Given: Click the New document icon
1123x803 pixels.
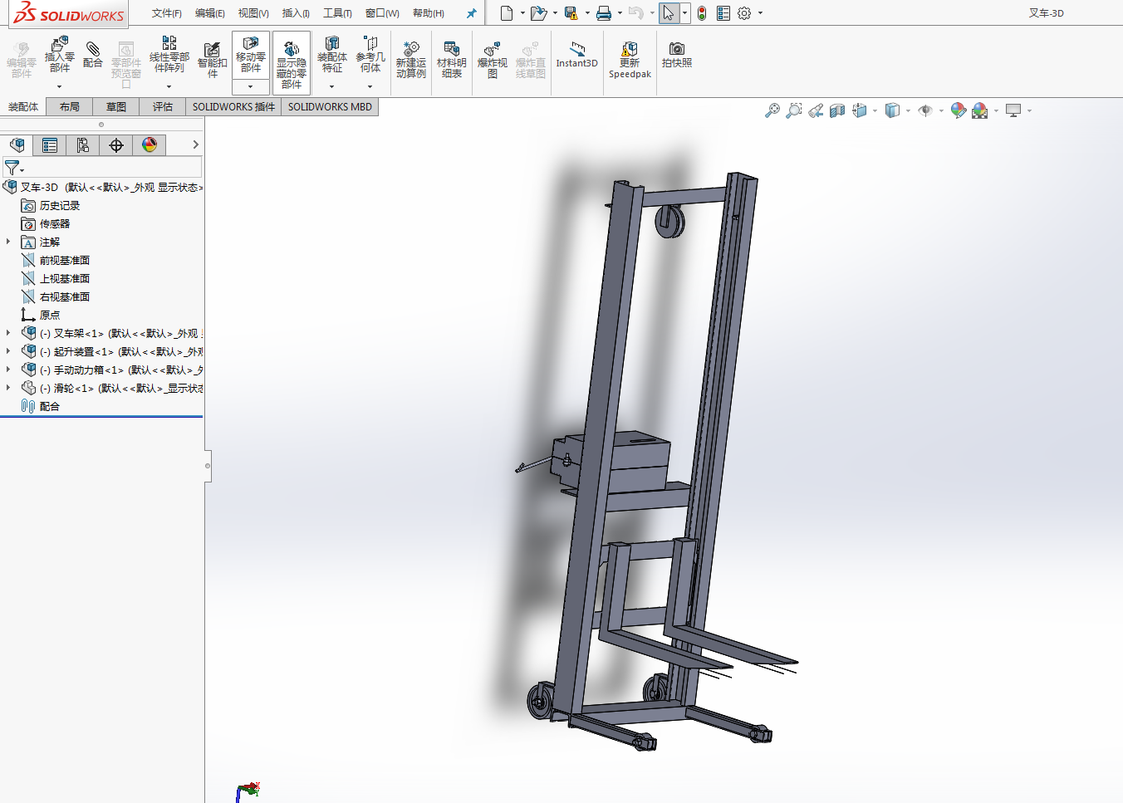Looking at the screenshot, I should pos(507,13).
